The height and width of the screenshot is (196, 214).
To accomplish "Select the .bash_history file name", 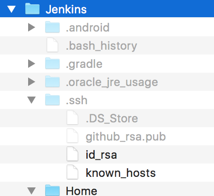I will [x=102, y=46].
